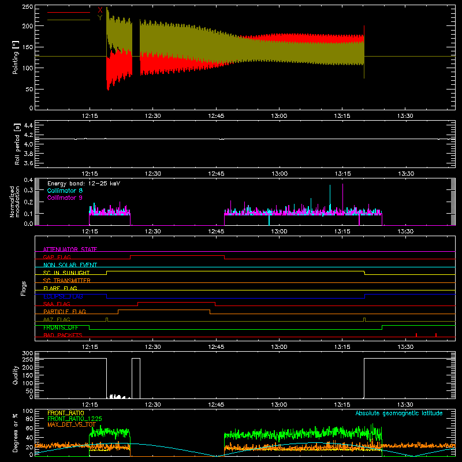The image size is (462, 462).
Task: Click the SC_IN_SUNLIGHT flag label
Action: [x=66, y=273]
